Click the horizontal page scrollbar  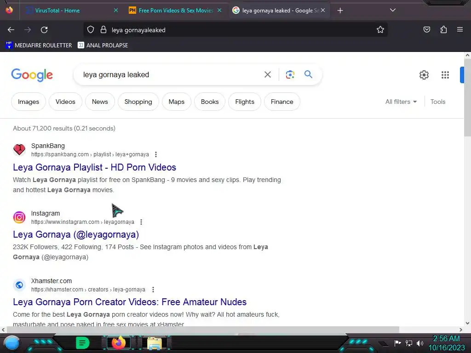click(203, 330)
